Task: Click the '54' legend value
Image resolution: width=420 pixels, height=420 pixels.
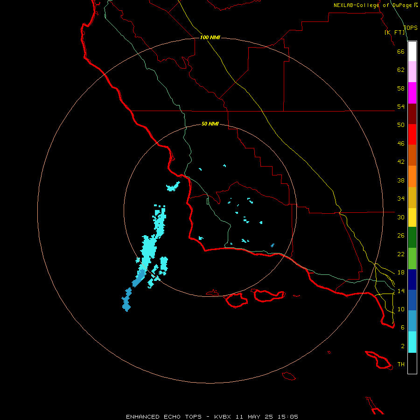Action: pyautogui.click(x=401, y=106)
